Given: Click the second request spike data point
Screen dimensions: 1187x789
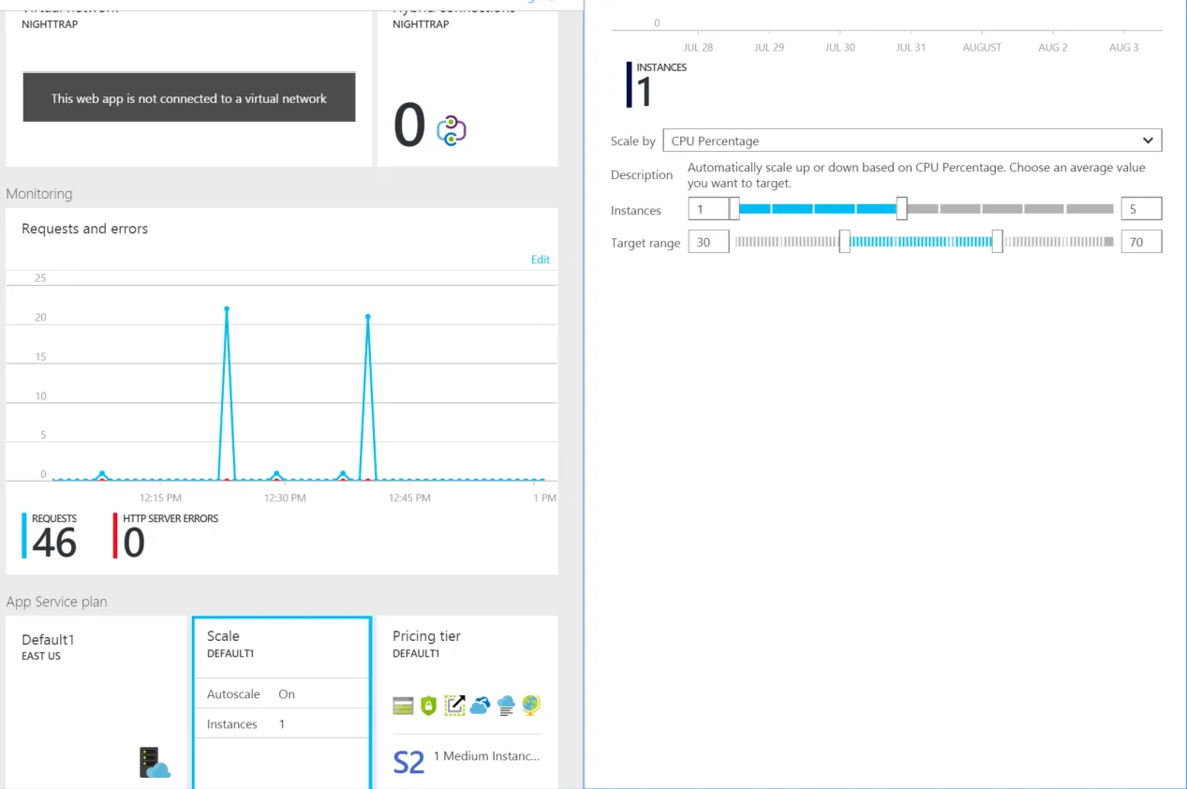Looking at the screenshot, I should click(x=367, y=316).
